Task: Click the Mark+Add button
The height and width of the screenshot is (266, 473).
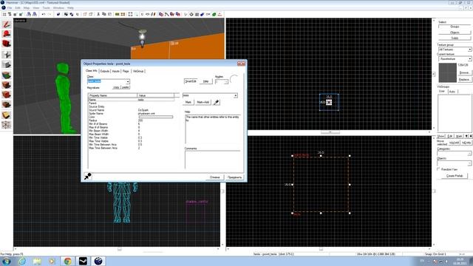Action: [x=203, y=102]
